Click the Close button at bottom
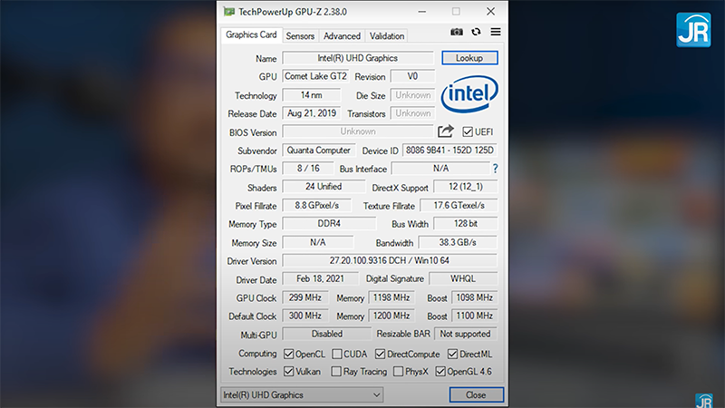This screenshot has width=725, height=408. tap(476, 395)
